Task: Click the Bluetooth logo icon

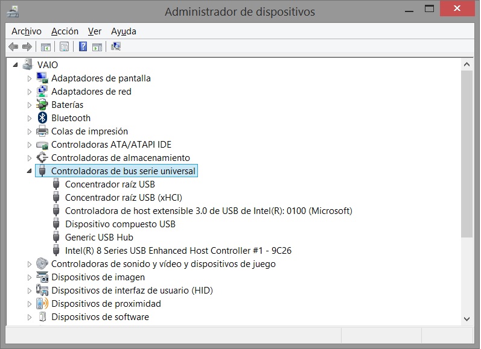Action: point(42,118)
